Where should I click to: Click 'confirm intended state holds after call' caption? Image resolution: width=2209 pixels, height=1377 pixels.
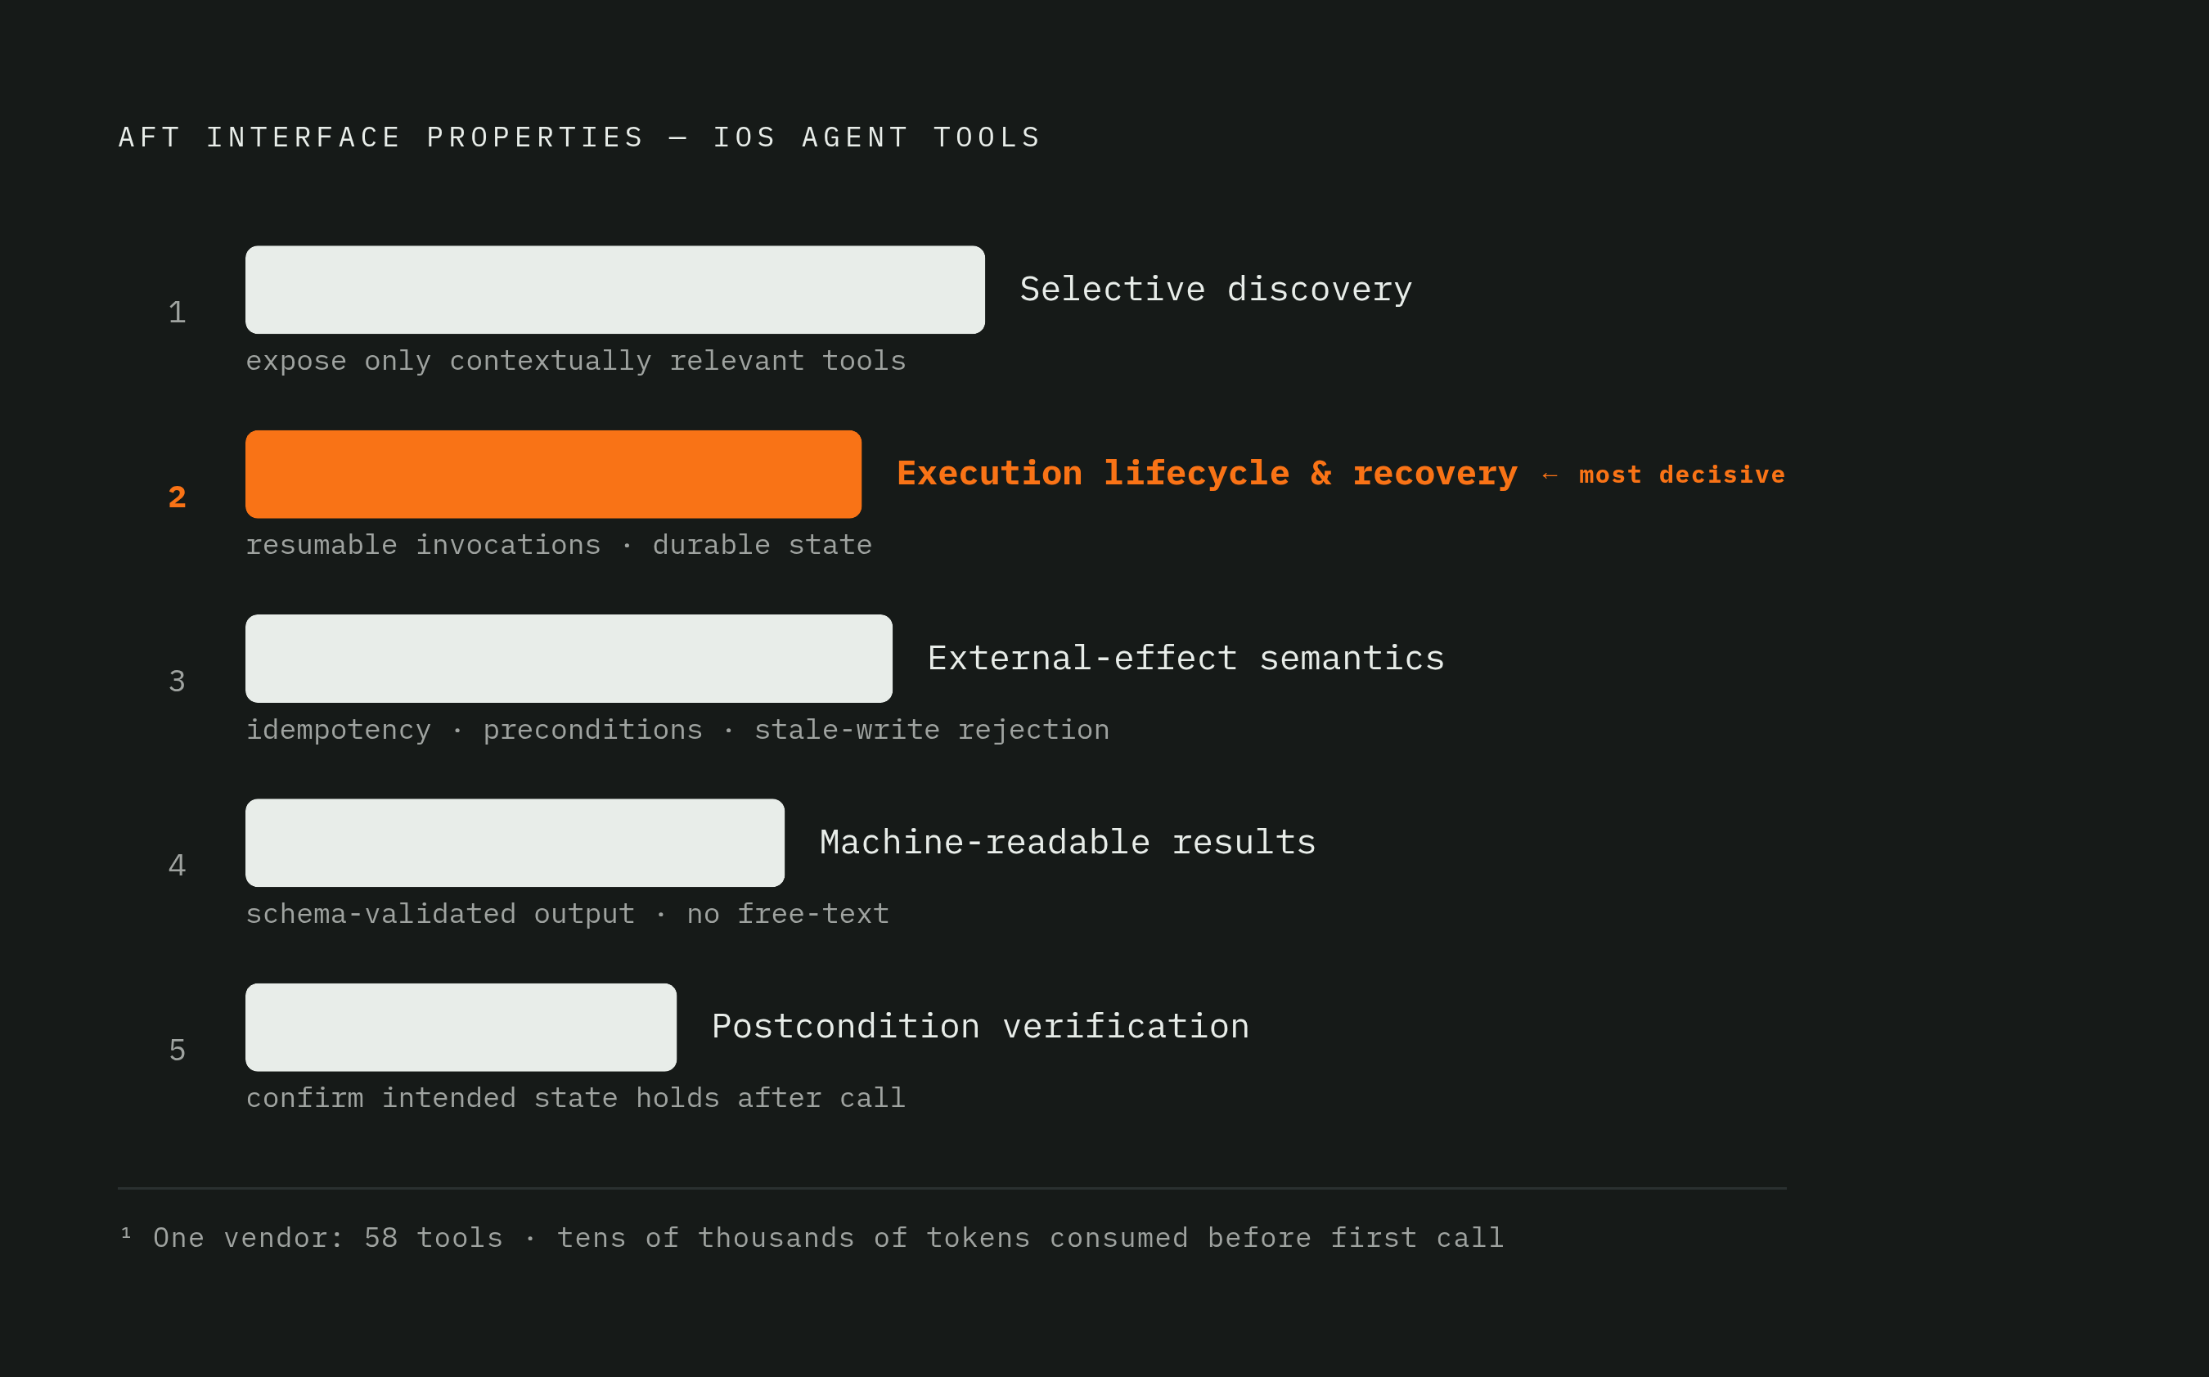tap(575, 1098)
